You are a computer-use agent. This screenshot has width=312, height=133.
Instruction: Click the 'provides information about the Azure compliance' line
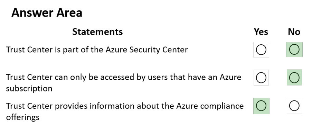(125, 106)
